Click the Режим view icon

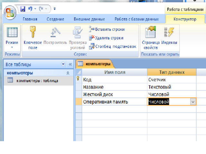tap(12, 32)
